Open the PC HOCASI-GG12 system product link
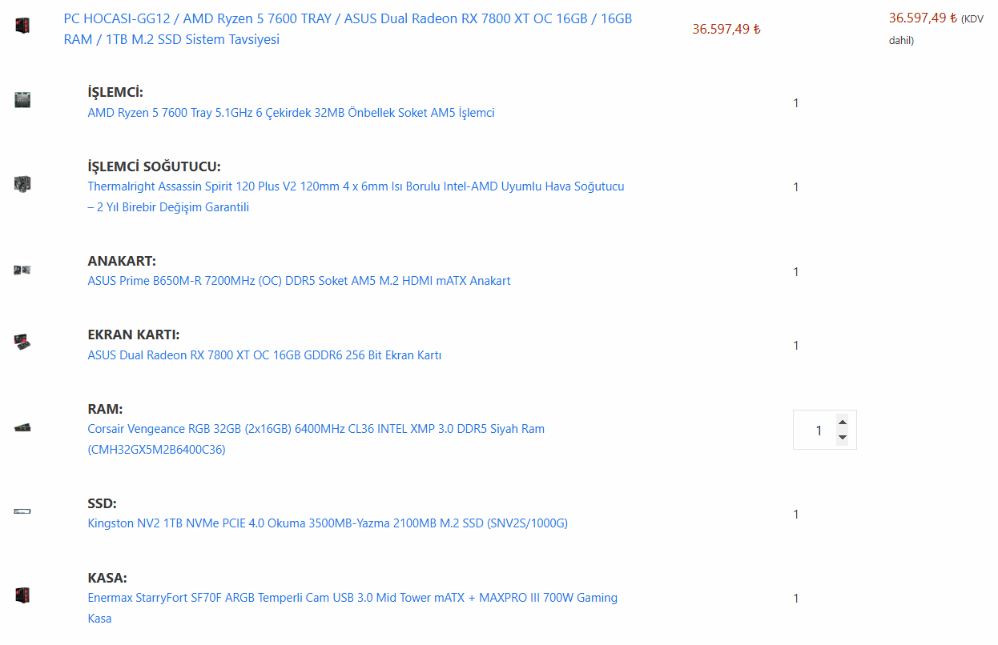998x645 pixels. pos(348,29)
